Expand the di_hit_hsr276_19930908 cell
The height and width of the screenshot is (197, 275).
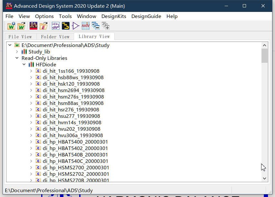point(31,109)
